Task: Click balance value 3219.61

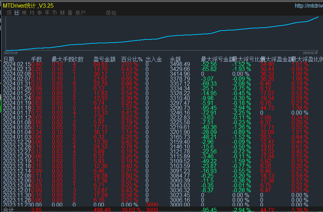Action: click(180, 127)
